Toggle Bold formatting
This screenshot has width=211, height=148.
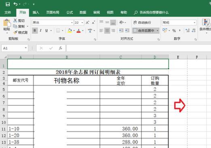[35, 31]
